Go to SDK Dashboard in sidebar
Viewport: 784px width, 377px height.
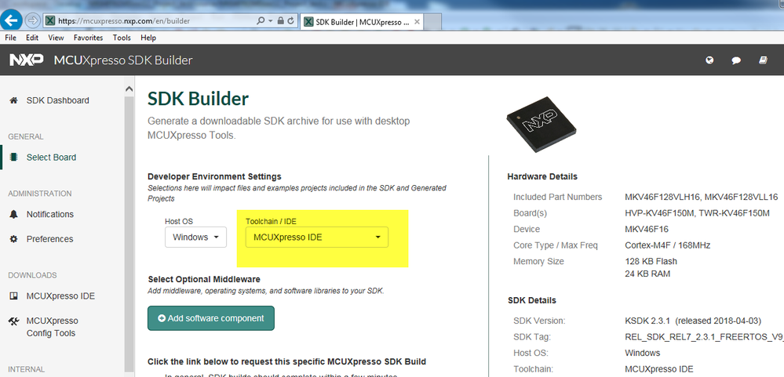point(57,100)
